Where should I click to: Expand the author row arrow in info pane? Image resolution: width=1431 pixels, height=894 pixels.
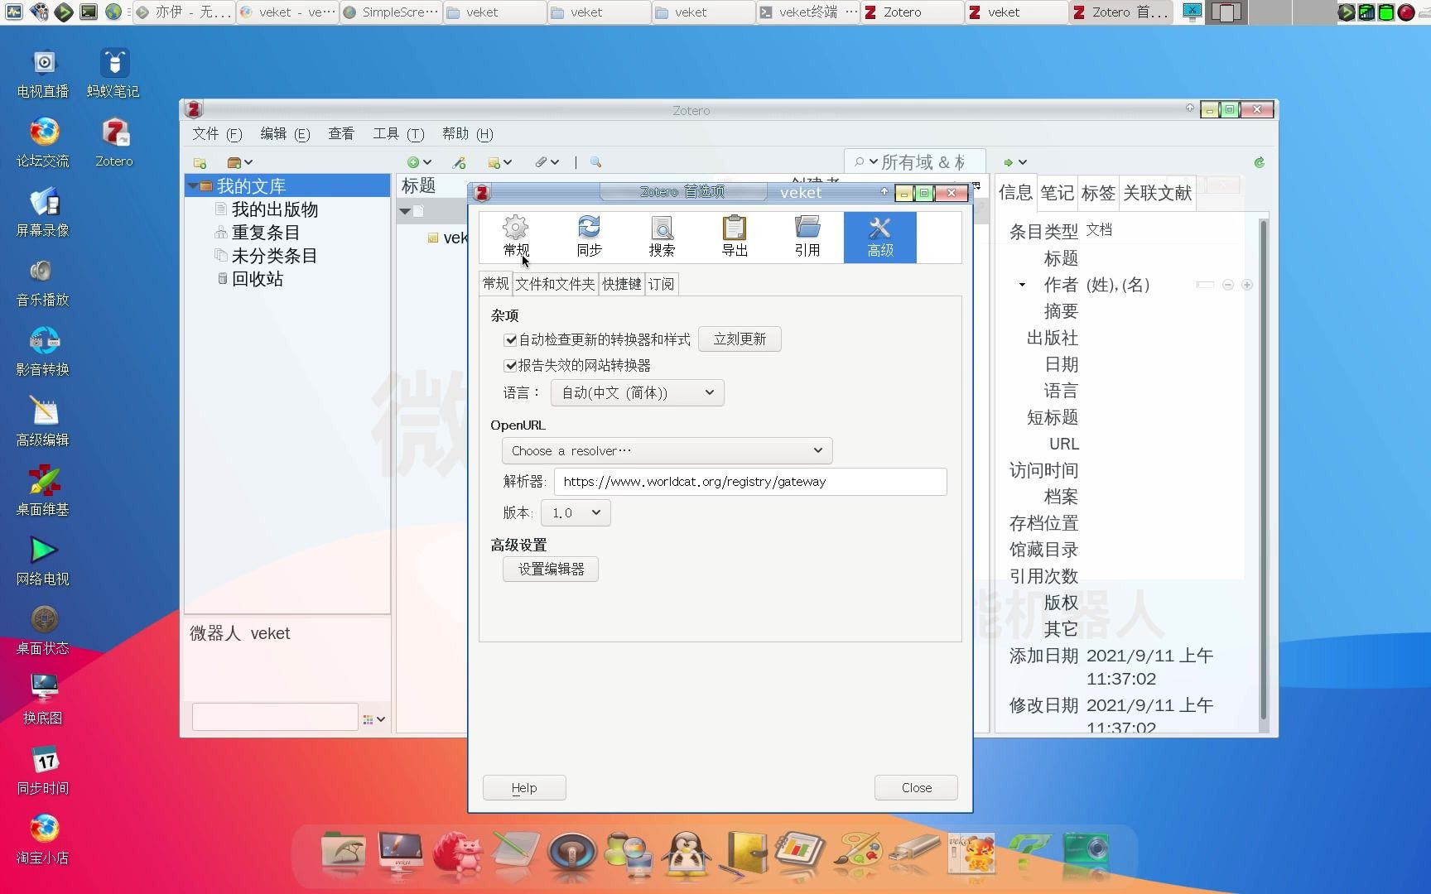tap(1022, 285)
